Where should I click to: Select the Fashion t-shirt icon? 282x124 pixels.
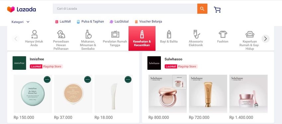223,34
